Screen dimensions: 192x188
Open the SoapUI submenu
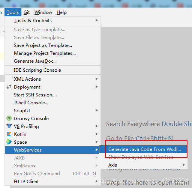point(52,110)
